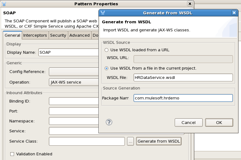Click the 'Import WSDL and generate JAX-WS classes.' text

coord(147,30)
